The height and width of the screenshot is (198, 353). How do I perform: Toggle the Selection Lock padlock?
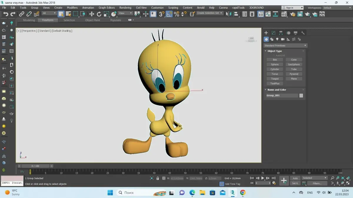tap(158, 178)
